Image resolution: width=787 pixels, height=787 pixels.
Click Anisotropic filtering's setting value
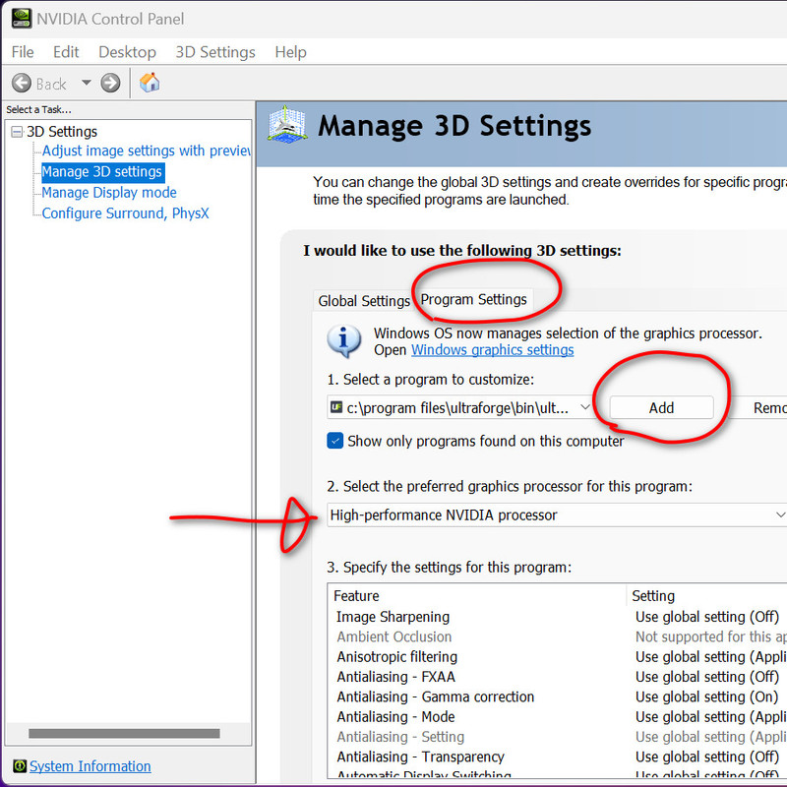[x=710, y=656]
